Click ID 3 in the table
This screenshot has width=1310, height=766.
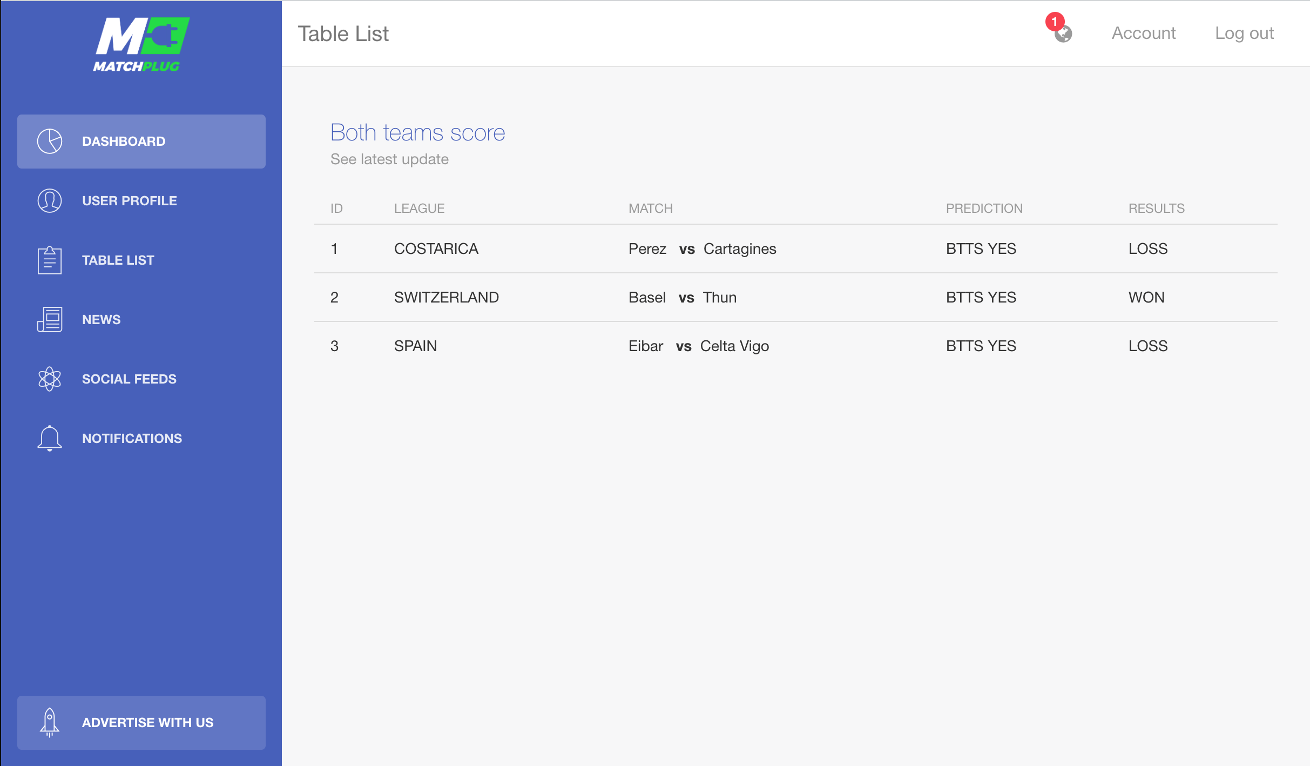coord(334,346)
